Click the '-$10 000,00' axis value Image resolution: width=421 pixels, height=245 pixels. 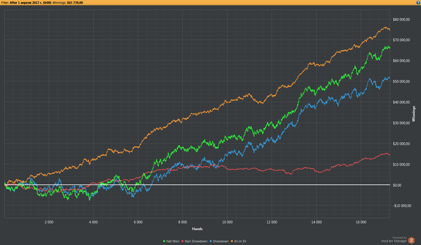[402, 206]
